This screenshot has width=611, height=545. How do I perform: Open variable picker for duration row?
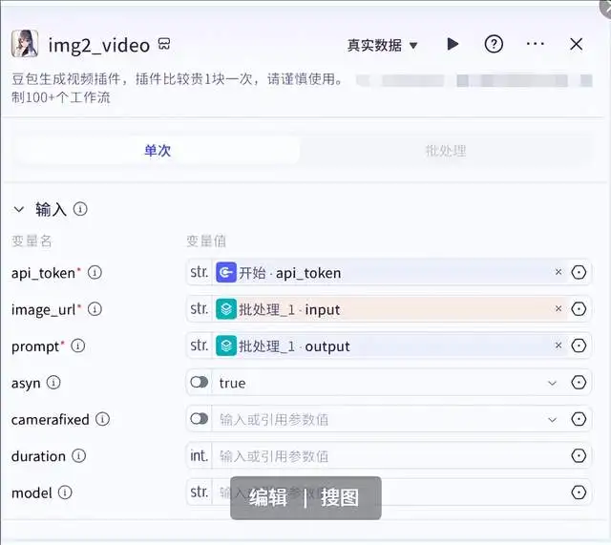click(579, 456)
